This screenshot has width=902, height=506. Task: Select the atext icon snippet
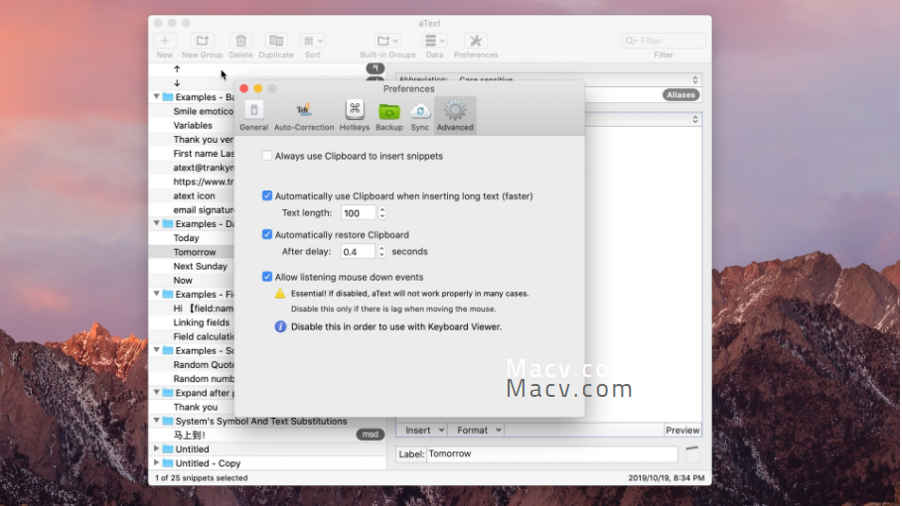coord(194,195)
